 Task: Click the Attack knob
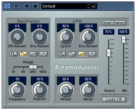click(66, 90)
